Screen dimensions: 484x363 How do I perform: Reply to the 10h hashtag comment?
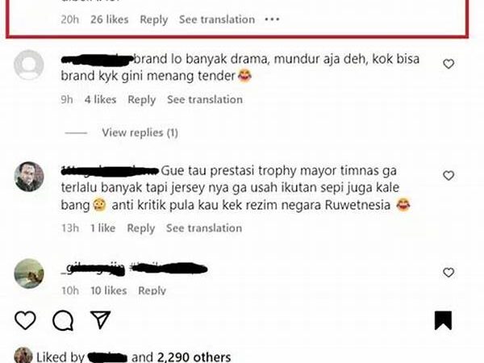[x=152, y=290]
